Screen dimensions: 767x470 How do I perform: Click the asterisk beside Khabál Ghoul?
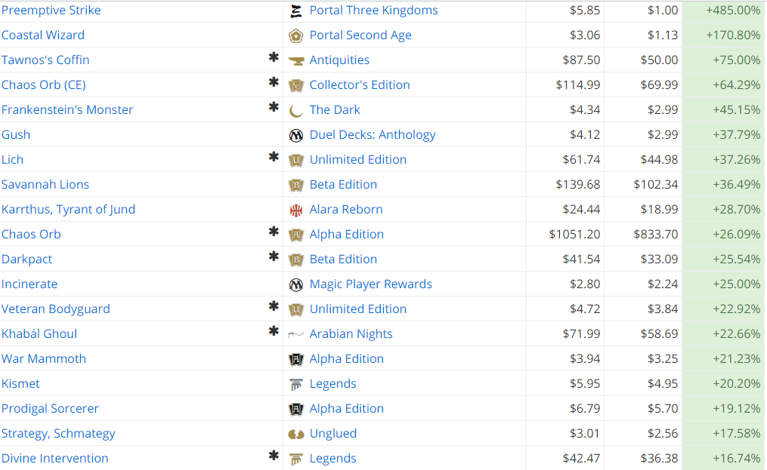click(274, 332)
